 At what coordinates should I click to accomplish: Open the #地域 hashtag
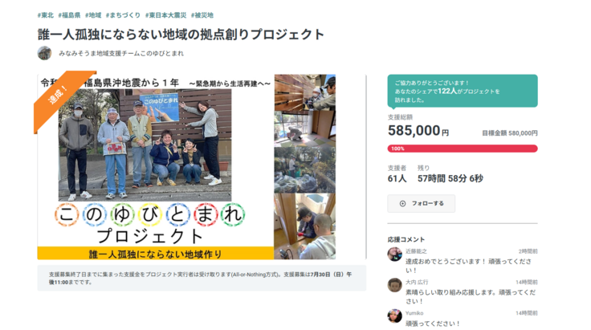click(93, 15)
